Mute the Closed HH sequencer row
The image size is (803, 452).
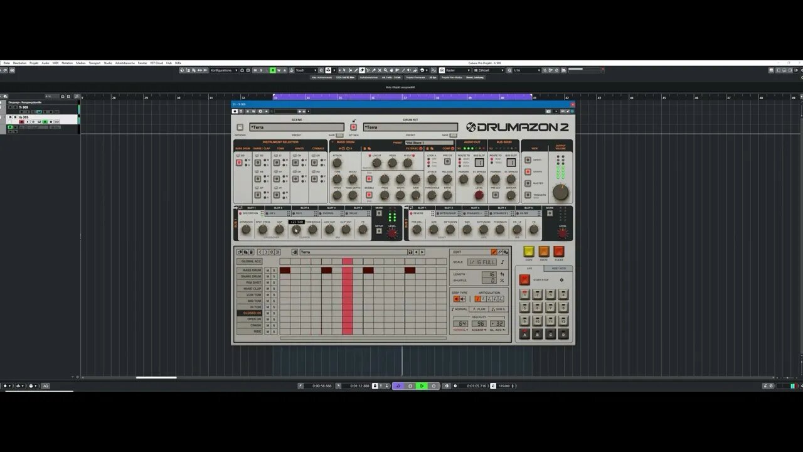pos(267,313)
